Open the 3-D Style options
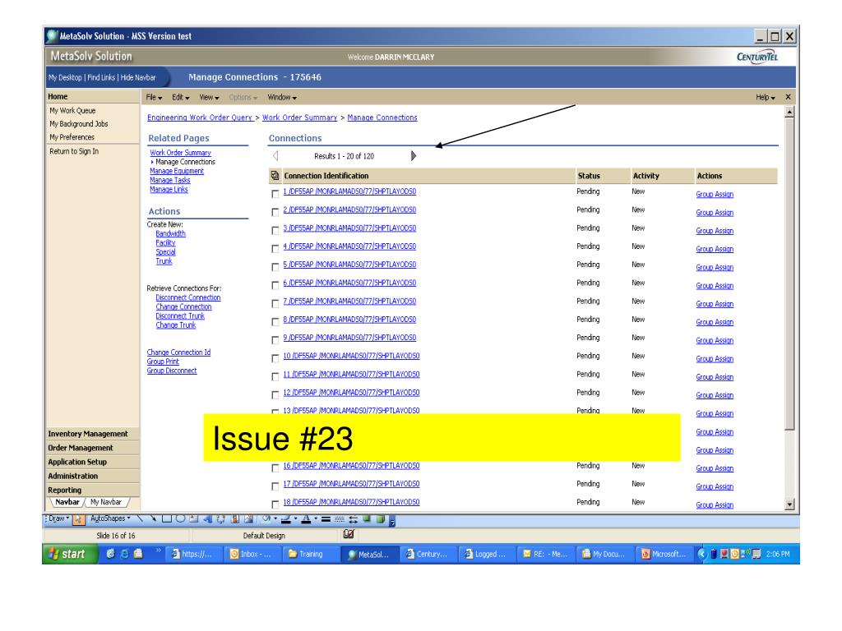This screenshot has width=842, height=631. [x=380, y=519]
